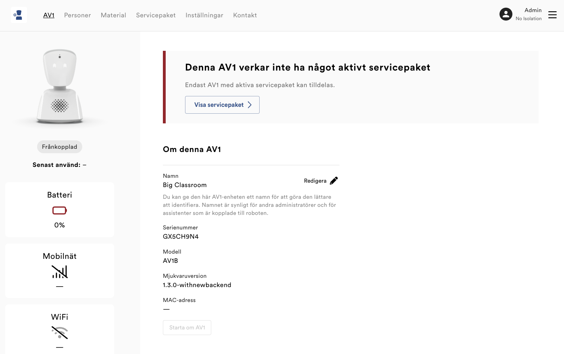The width and height of the screenshot is (564, 354).
Task: Click the empty battery icon
Action: coord(60,210)
